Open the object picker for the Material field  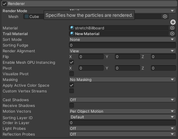pos(172,28)
